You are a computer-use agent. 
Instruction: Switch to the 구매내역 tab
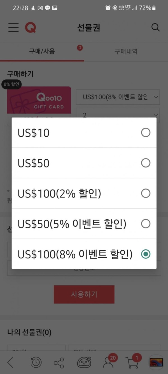[126, 51]
